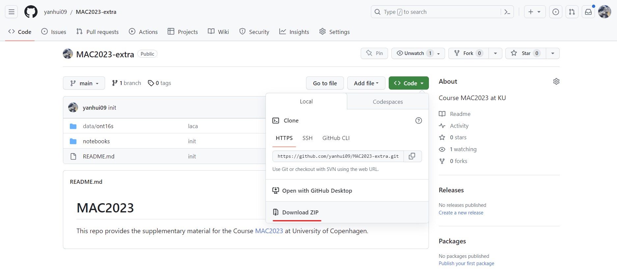617x274 pixels.
Task: Open the laca commit message
Action: coord(193,126)
